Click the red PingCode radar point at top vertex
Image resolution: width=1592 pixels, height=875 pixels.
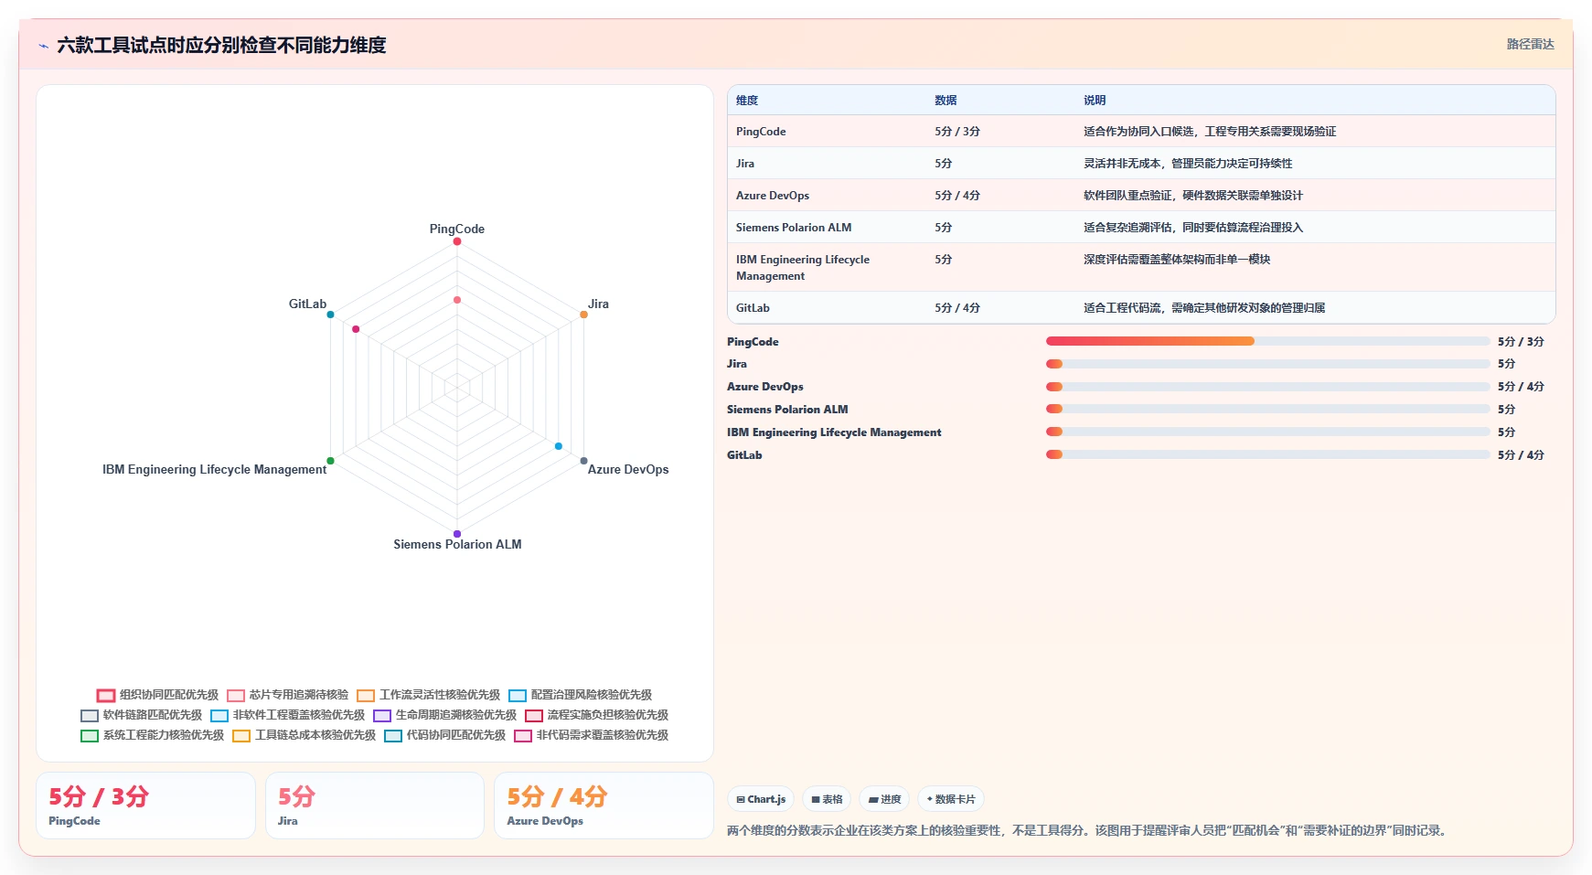tap(457, 241)
